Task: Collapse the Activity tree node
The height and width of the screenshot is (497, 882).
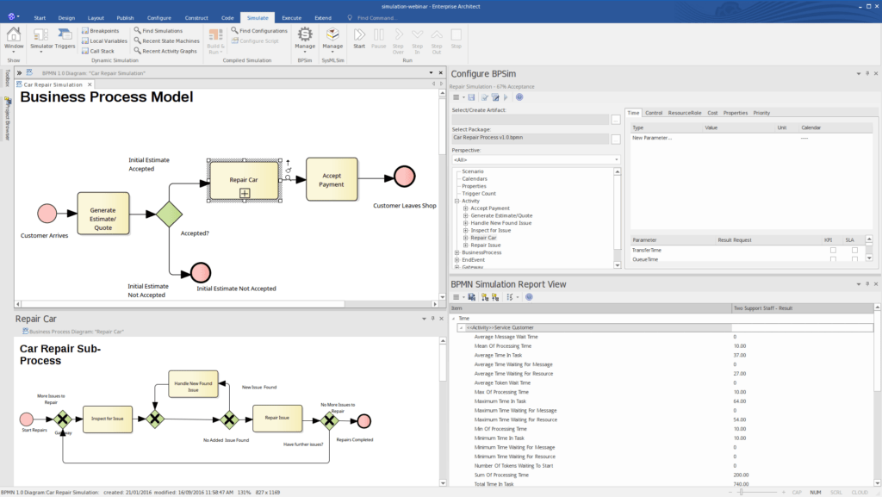Action: pos(457,201)
